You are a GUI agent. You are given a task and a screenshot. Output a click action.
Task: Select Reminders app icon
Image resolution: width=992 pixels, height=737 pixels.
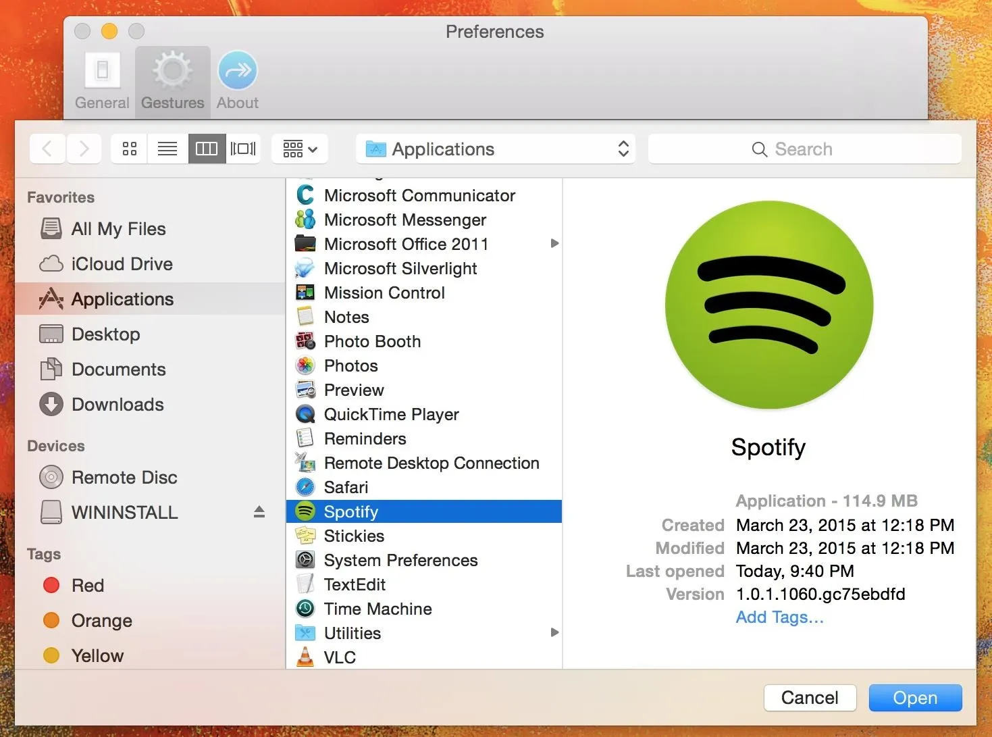click(x=305, y=438)
